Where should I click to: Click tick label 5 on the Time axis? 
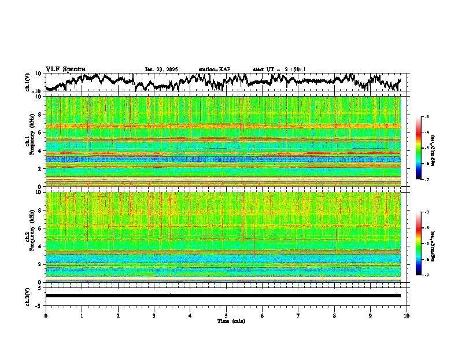[x=226, y=316]
